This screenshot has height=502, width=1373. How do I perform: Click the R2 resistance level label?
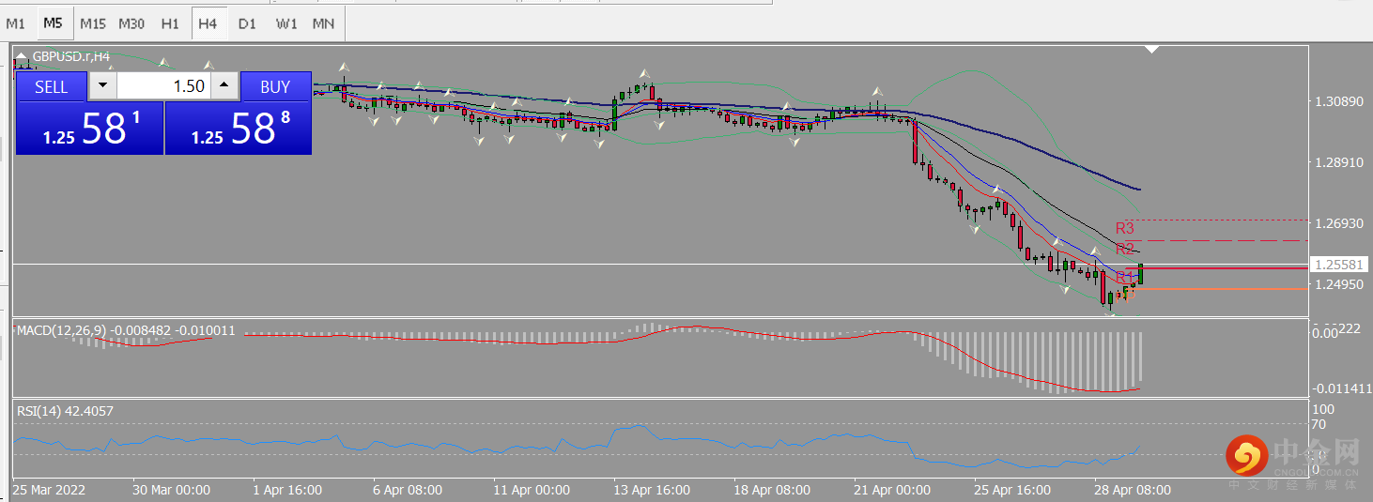1124,249
